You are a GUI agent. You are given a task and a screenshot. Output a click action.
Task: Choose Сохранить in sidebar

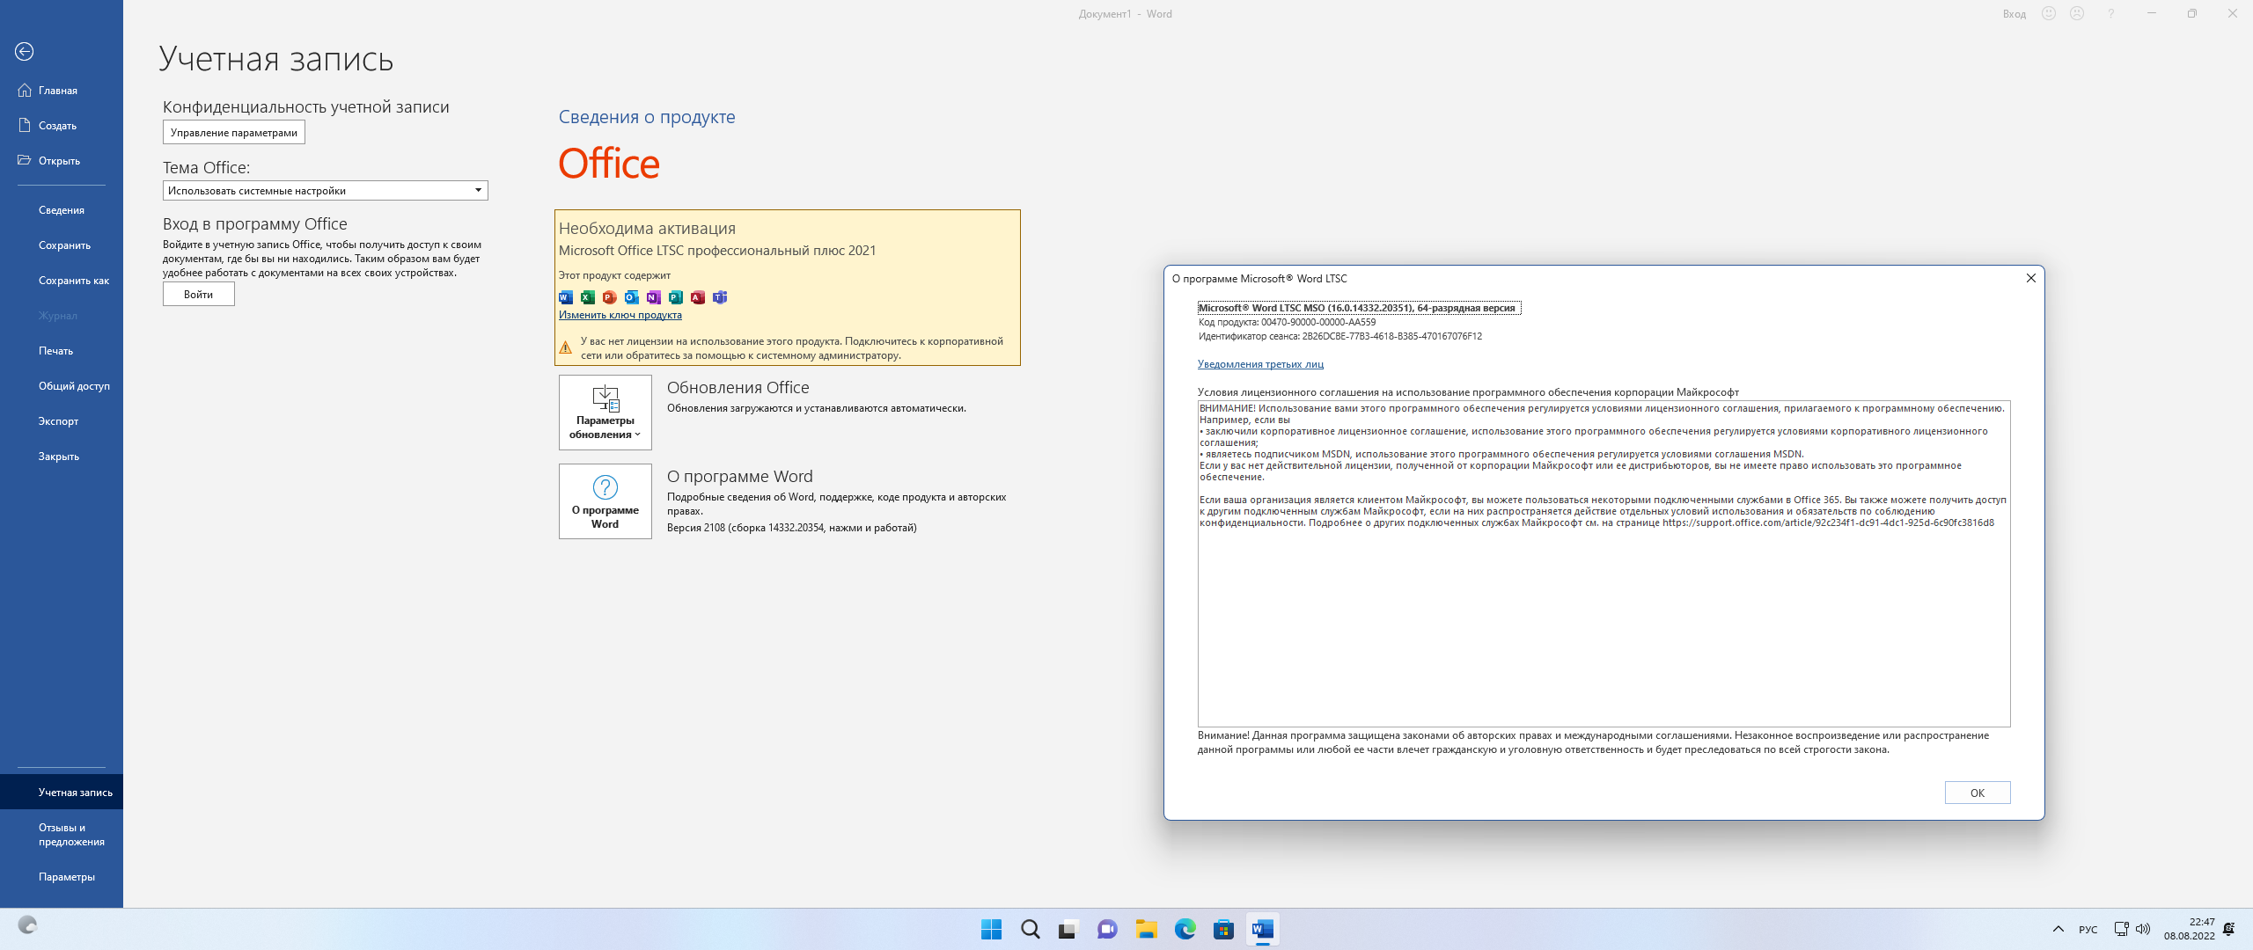pyautogui.click(x=62, y=245)
